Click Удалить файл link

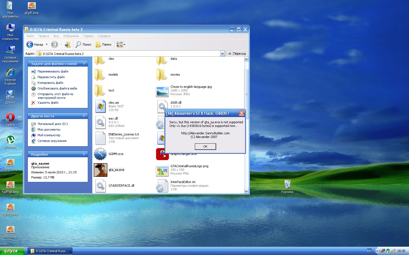coord(48,103)
